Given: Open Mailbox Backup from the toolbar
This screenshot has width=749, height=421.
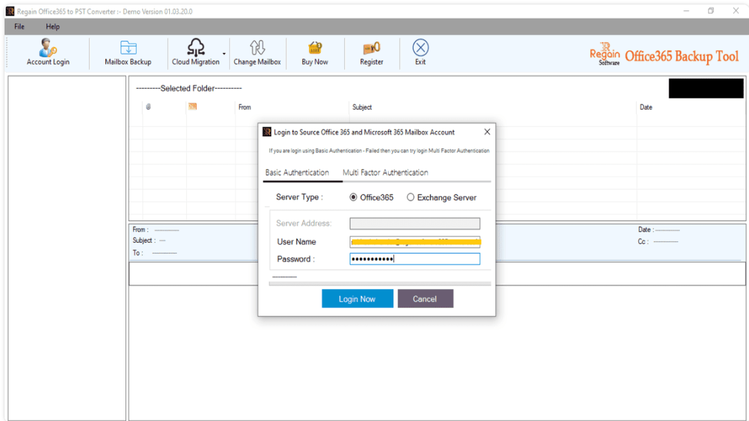Looking at the screenshot, I should click(x=128, y=52).
